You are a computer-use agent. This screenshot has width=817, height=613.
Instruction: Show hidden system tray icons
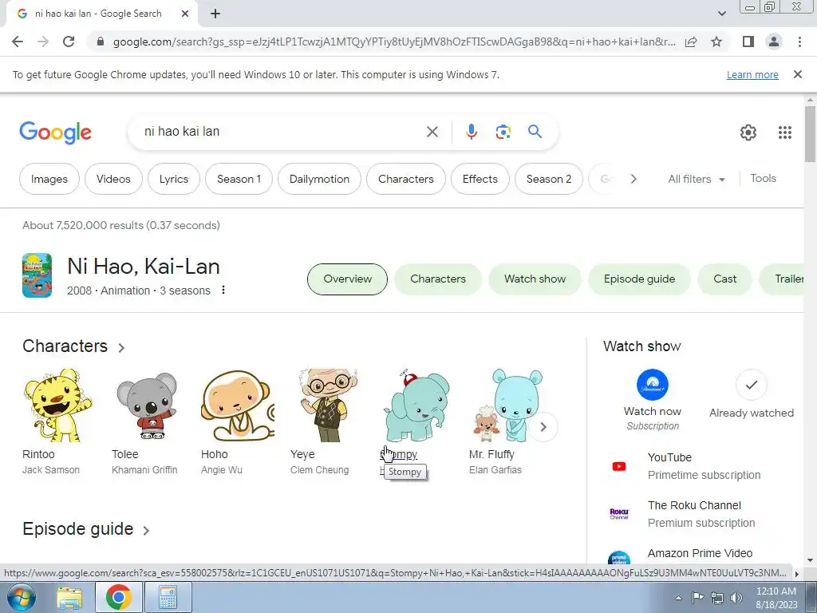coord(678,598)
